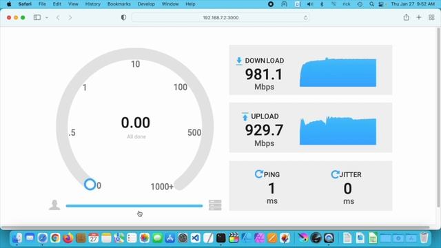Open the Wi-Fi status menu bar icon
This screenshot has width=441, height=248.
(x=334, y=4)
